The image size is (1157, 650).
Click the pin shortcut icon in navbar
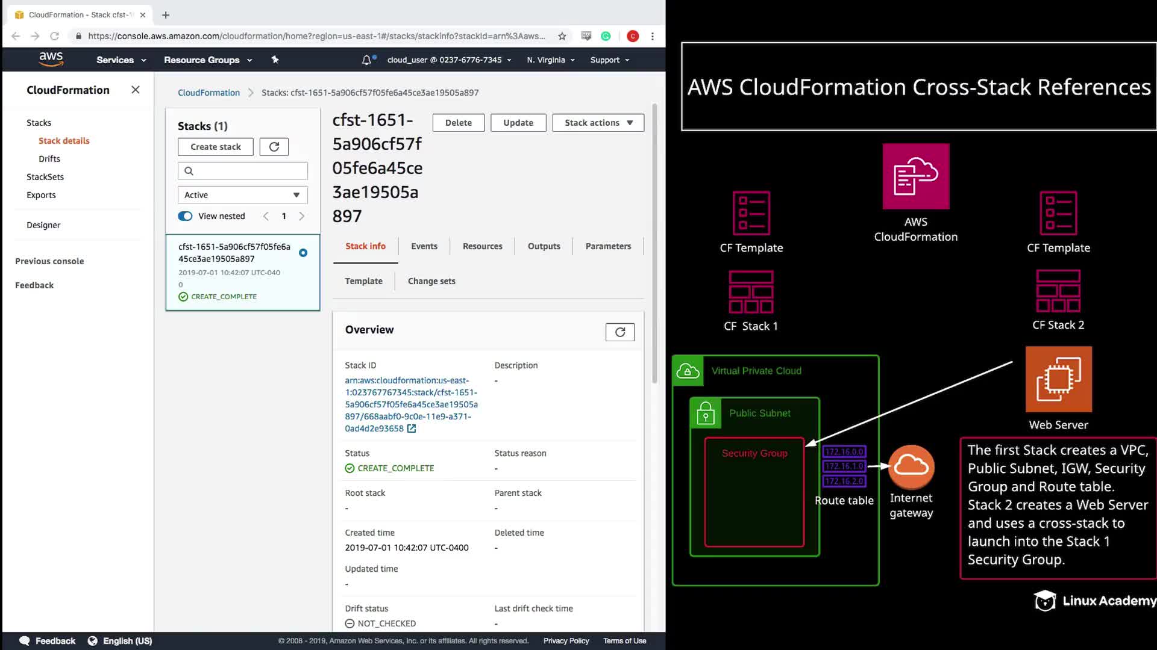[x=275, y=60]
